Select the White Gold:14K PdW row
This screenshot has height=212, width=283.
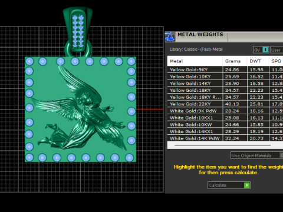coord(225,138)
